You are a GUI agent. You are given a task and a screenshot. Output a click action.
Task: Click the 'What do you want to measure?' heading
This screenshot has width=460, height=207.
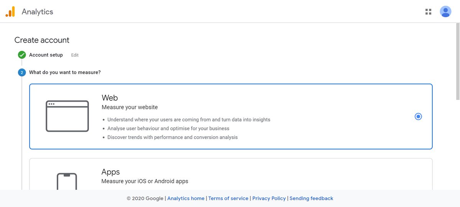click(x=65, y=72)
